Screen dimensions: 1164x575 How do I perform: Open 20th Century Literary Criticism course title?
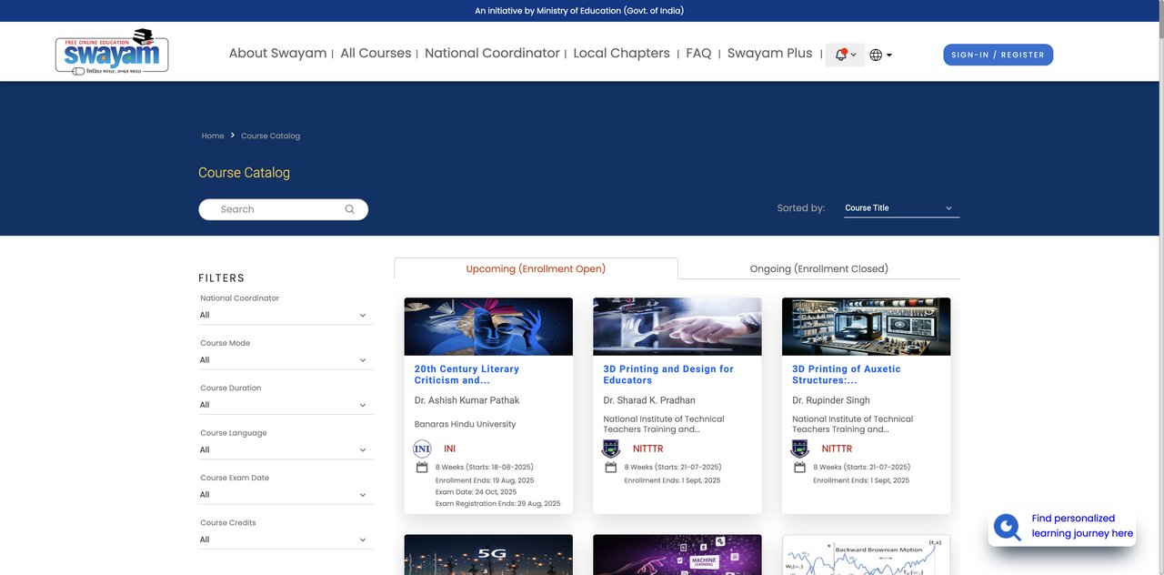[x=467, y=375]
